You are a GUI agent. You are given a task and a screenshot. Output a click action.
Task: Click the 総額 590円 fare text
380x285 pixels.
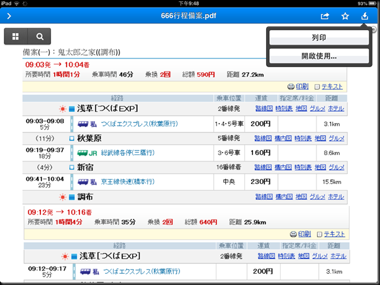point(198,75)
